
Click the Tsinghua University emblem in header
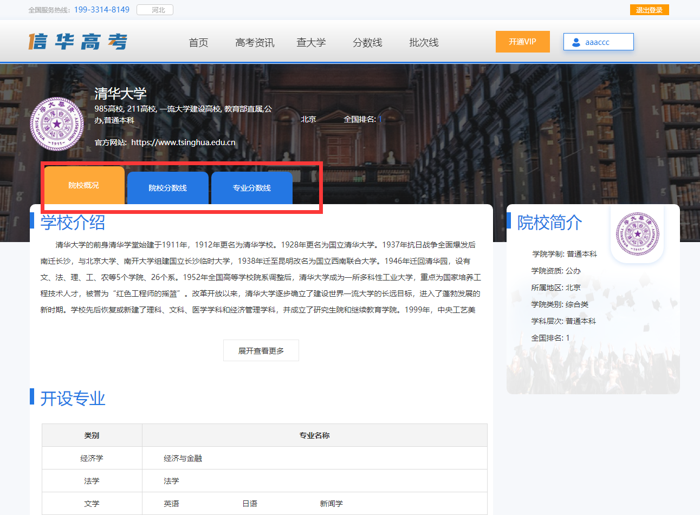click(57, 124)
